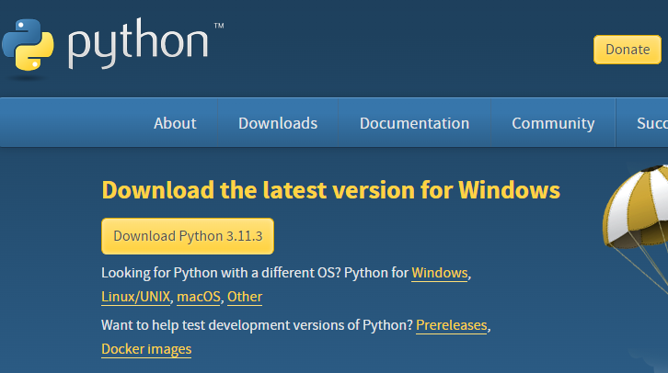Follow the Windows link
668x373 pixels.
(x=440, y=273)
